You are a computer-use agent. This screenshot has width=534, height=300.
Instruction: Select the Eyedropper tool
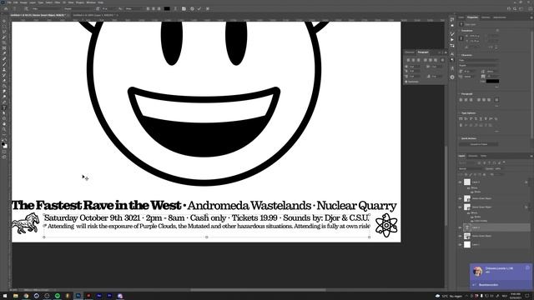[x=4, y=53]
